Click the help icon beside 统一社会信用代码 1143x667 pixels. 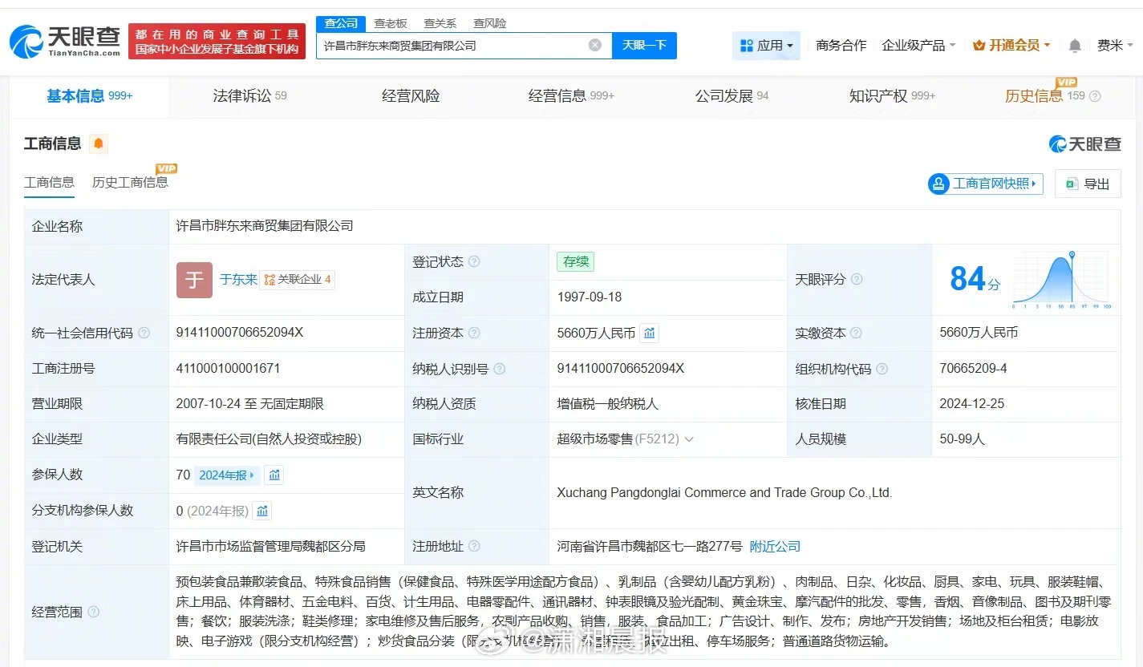point(144,333)
